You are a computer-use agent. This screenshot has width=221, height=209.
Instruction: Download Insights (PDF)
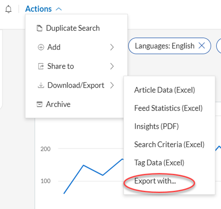coord(156,126)
